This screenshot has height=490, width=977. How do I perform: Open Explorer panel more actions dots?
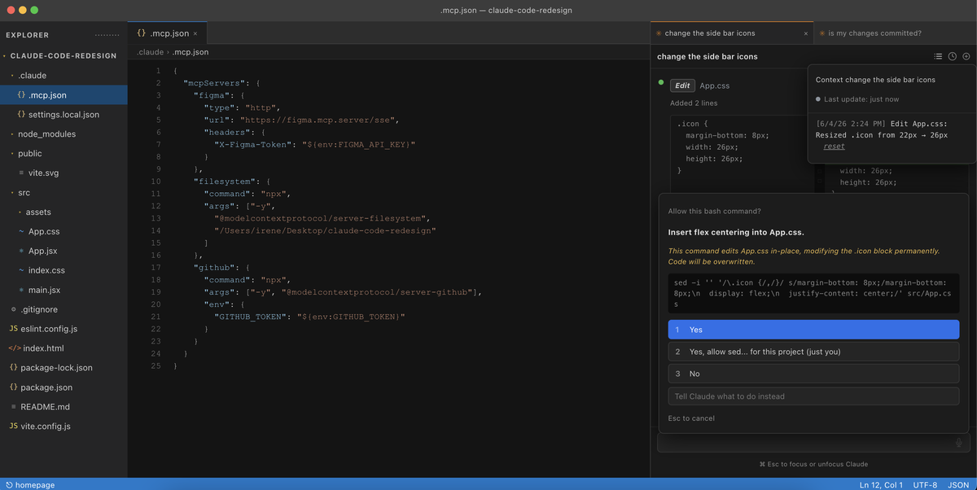107,35
